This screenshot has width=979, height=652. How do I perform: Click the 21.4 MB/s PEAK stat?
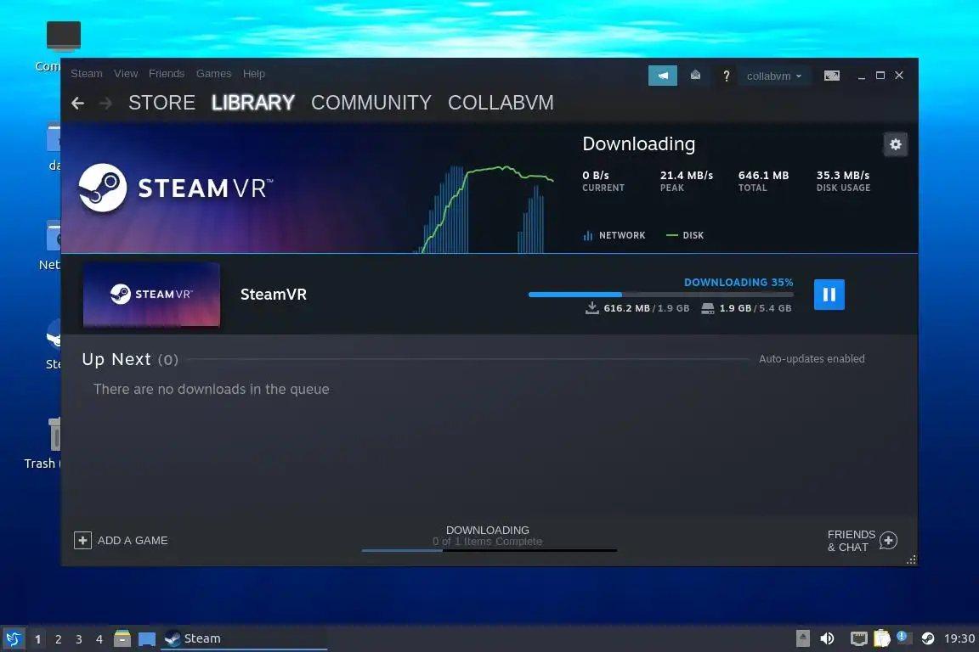pyautogui.click(x=686, y=181)
